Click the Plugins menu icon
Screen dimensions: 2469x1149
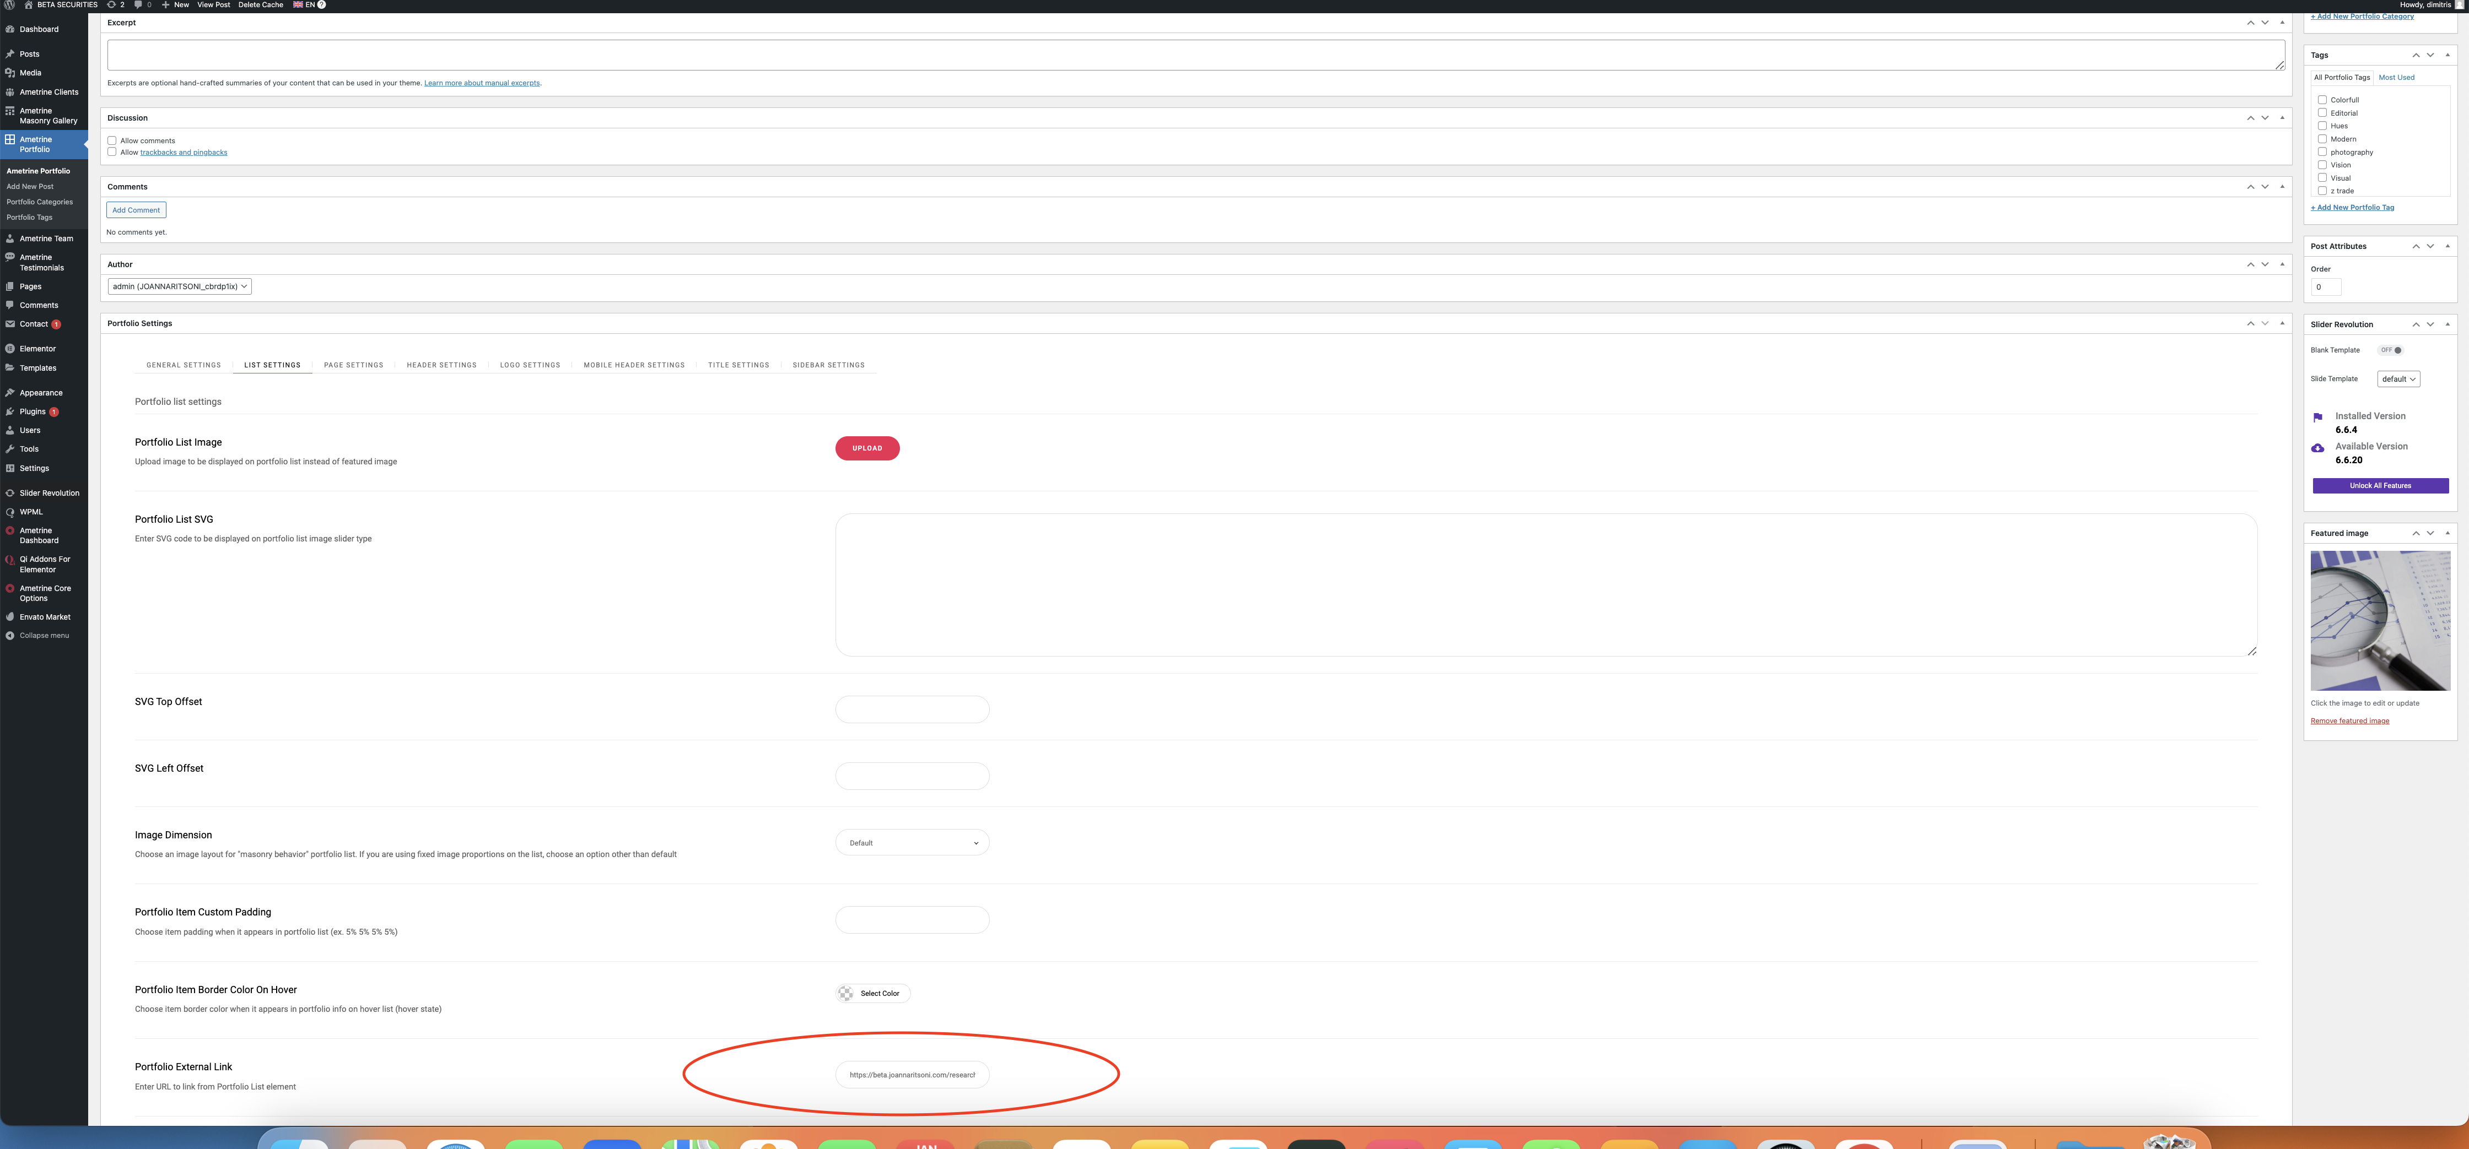pos(9,412)
